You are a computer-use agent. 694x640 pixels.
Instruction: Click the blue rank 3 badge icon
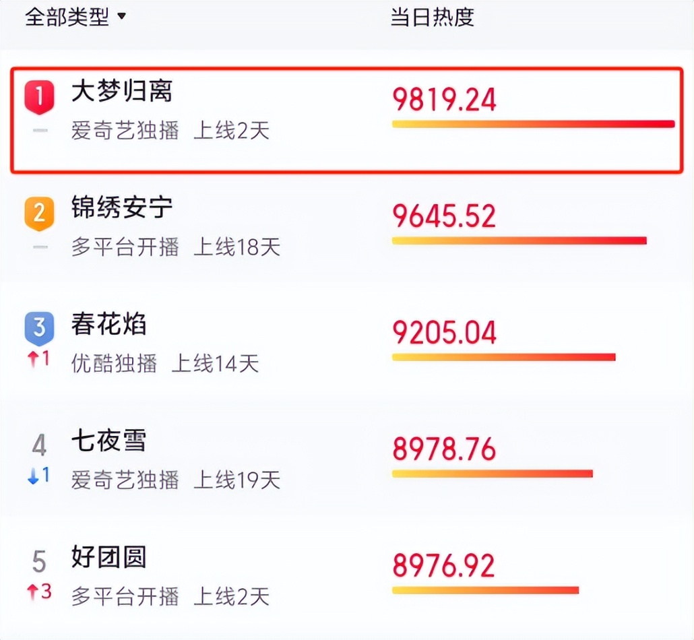point(38,327)
